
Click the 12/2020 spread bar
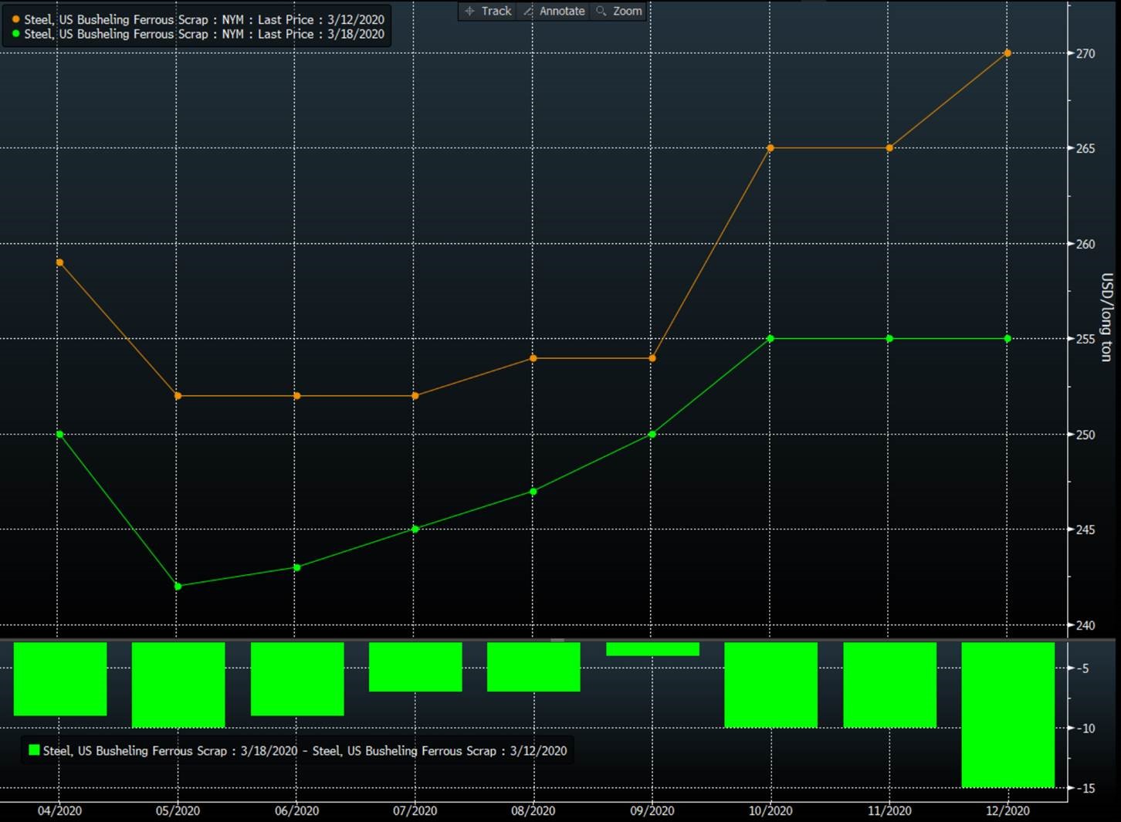coord(1008,715)
